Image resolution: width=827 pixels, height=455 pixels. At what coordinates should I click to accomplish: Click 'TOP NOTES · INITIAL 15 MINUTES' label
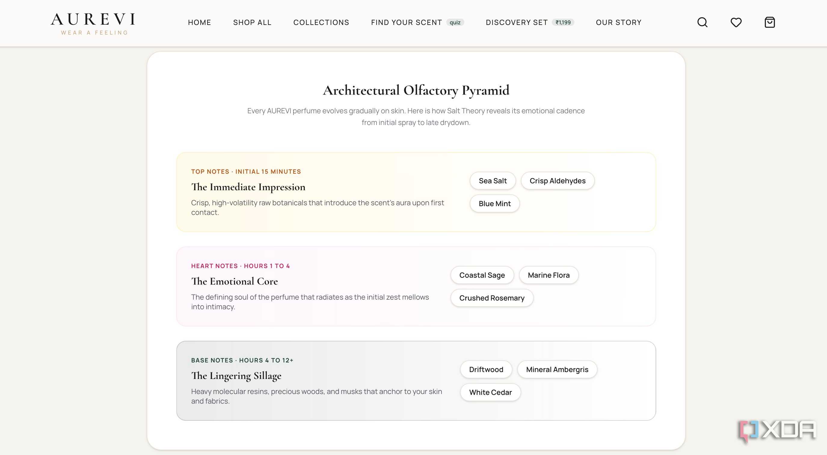pos(246,172)
